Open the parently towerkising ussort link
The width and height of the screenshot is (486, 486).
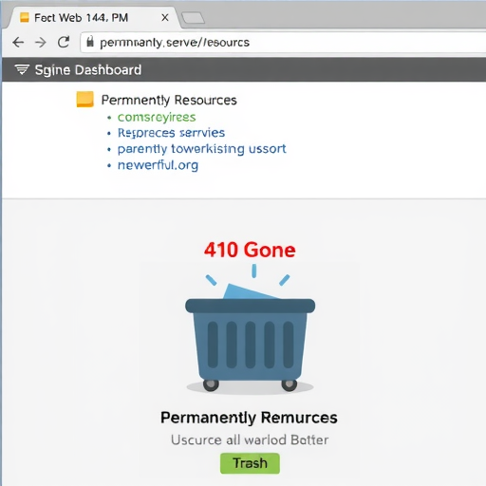(202, 149)
